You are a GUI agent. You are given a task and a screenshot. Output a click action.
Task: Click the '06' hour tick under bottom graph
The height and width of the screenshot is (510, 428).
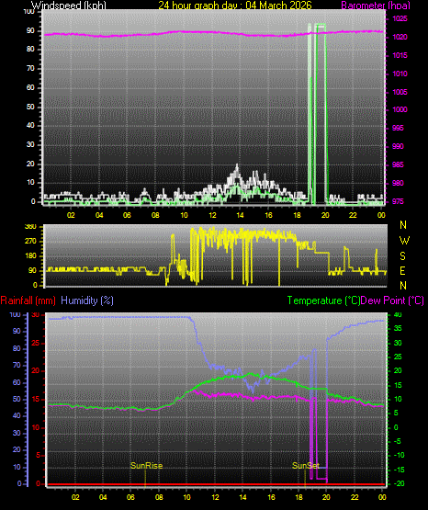pos(130,497)
